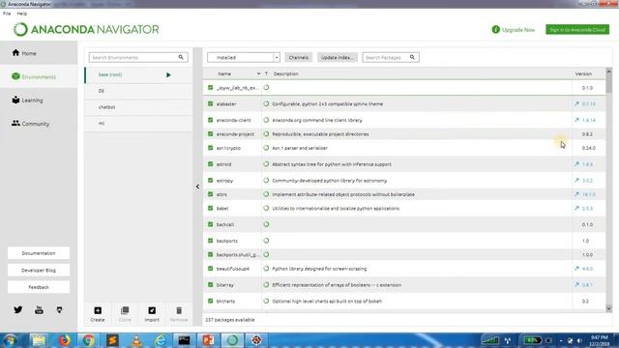Select the base (root) environment
The image size is (619, 348).
click(138, 74)
